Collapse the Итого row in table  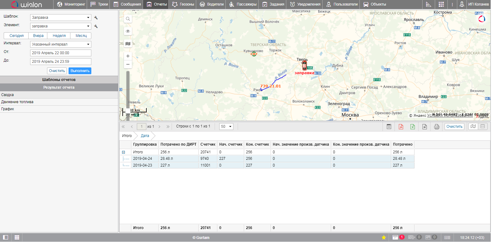(123, 152)
